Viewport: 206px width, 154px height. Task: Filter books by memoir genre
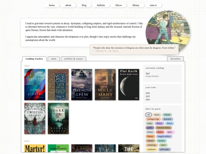tap(151, 141)
